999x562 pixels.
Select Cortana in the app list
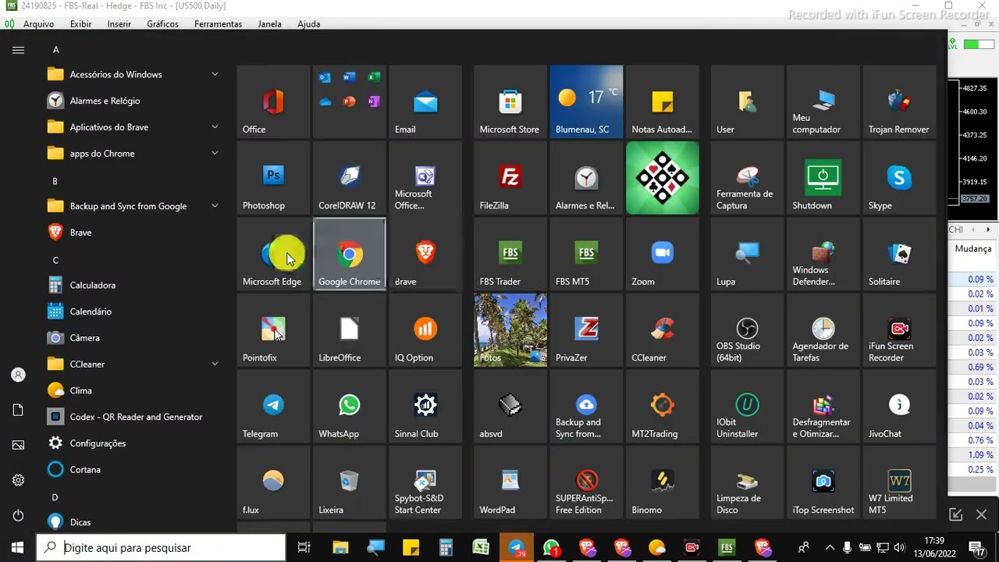[x=133, y=470]
